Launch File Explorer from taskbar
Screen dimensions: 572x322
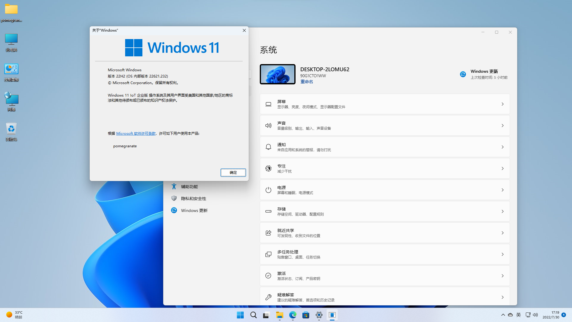click(x=279, y=315)
